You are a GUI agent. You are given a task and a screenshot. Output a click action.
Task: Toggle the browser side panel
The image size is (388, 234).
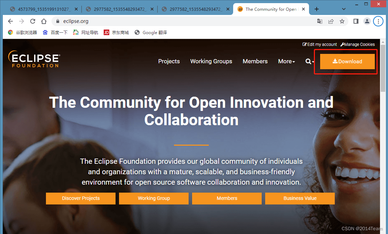click(x=356, y=21)
